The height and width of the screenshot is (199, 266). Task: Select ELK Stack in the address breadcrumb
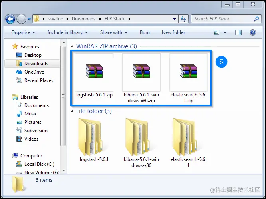(x=115, y=19)
